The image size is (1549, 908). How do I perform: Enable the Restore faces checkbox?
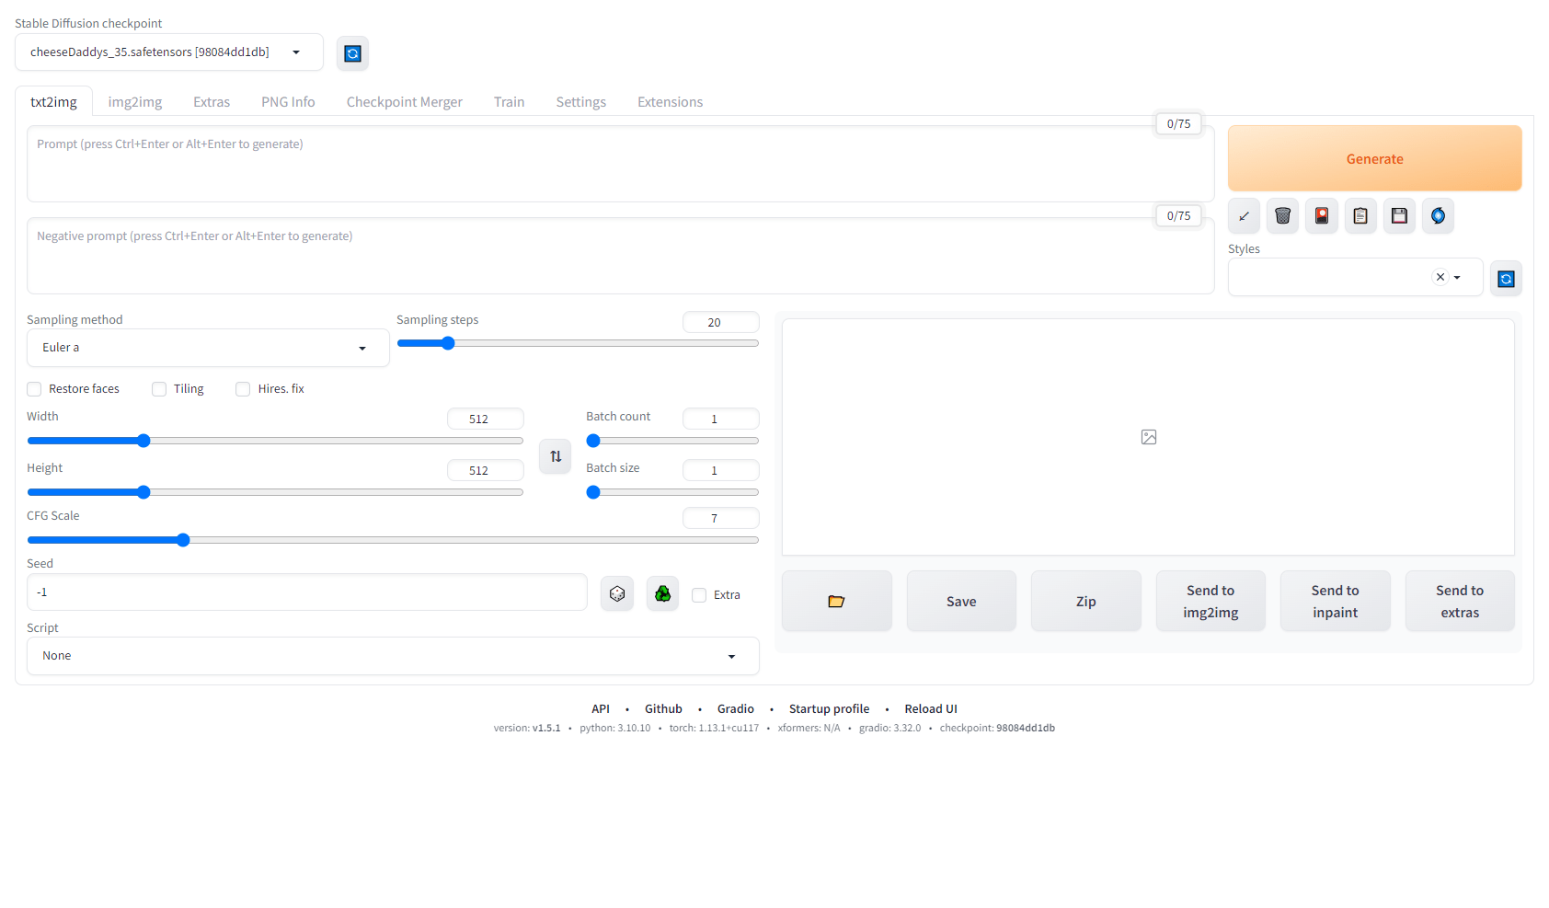[x=35, y=389]
